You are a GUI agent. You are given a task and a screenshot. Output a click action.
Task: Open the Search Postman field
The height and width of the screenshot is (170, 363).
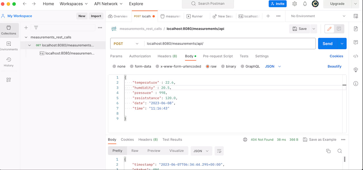point(208,4)
